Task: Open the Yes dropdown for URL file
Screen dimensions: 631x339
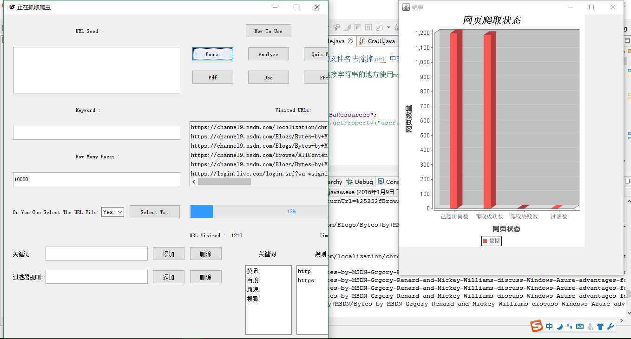Action: pyautogui.click(x=112, y=212)
